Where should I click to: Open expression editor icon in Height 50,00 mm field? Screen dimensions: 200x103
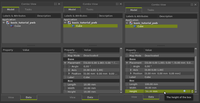click(185, 91)
